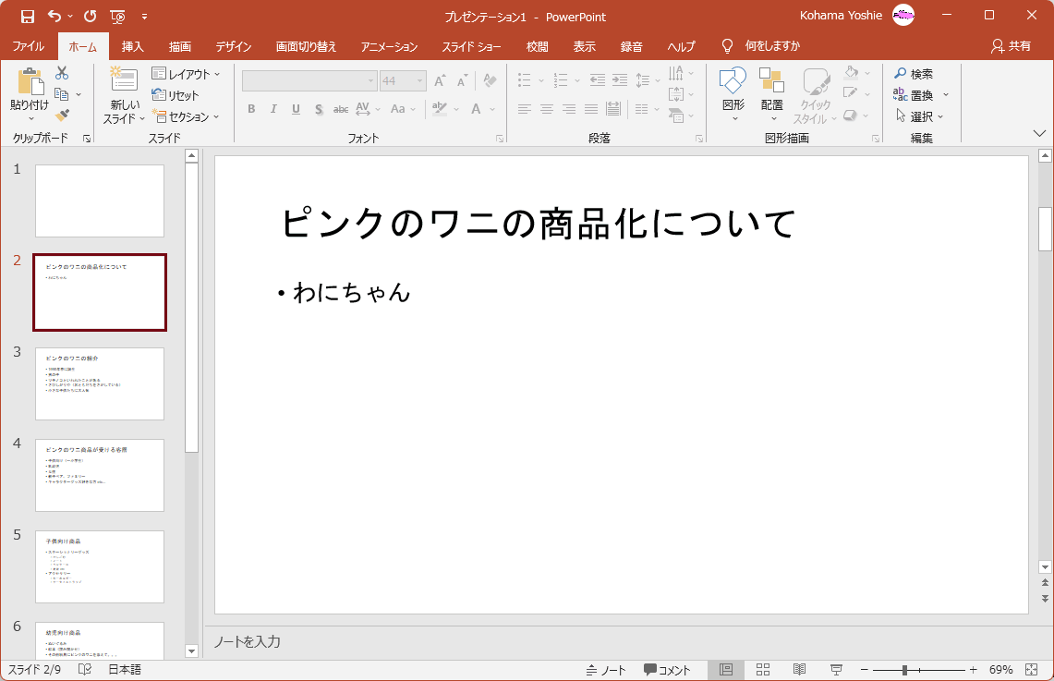Open the Section (セクション) dropdown

187,116
